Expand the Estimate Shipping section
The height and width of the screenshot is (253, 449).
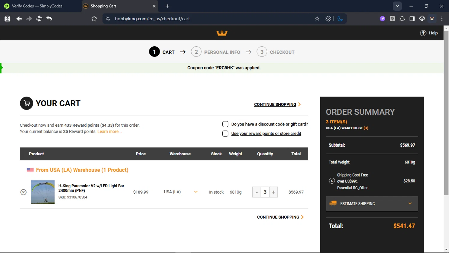point(372,203)
